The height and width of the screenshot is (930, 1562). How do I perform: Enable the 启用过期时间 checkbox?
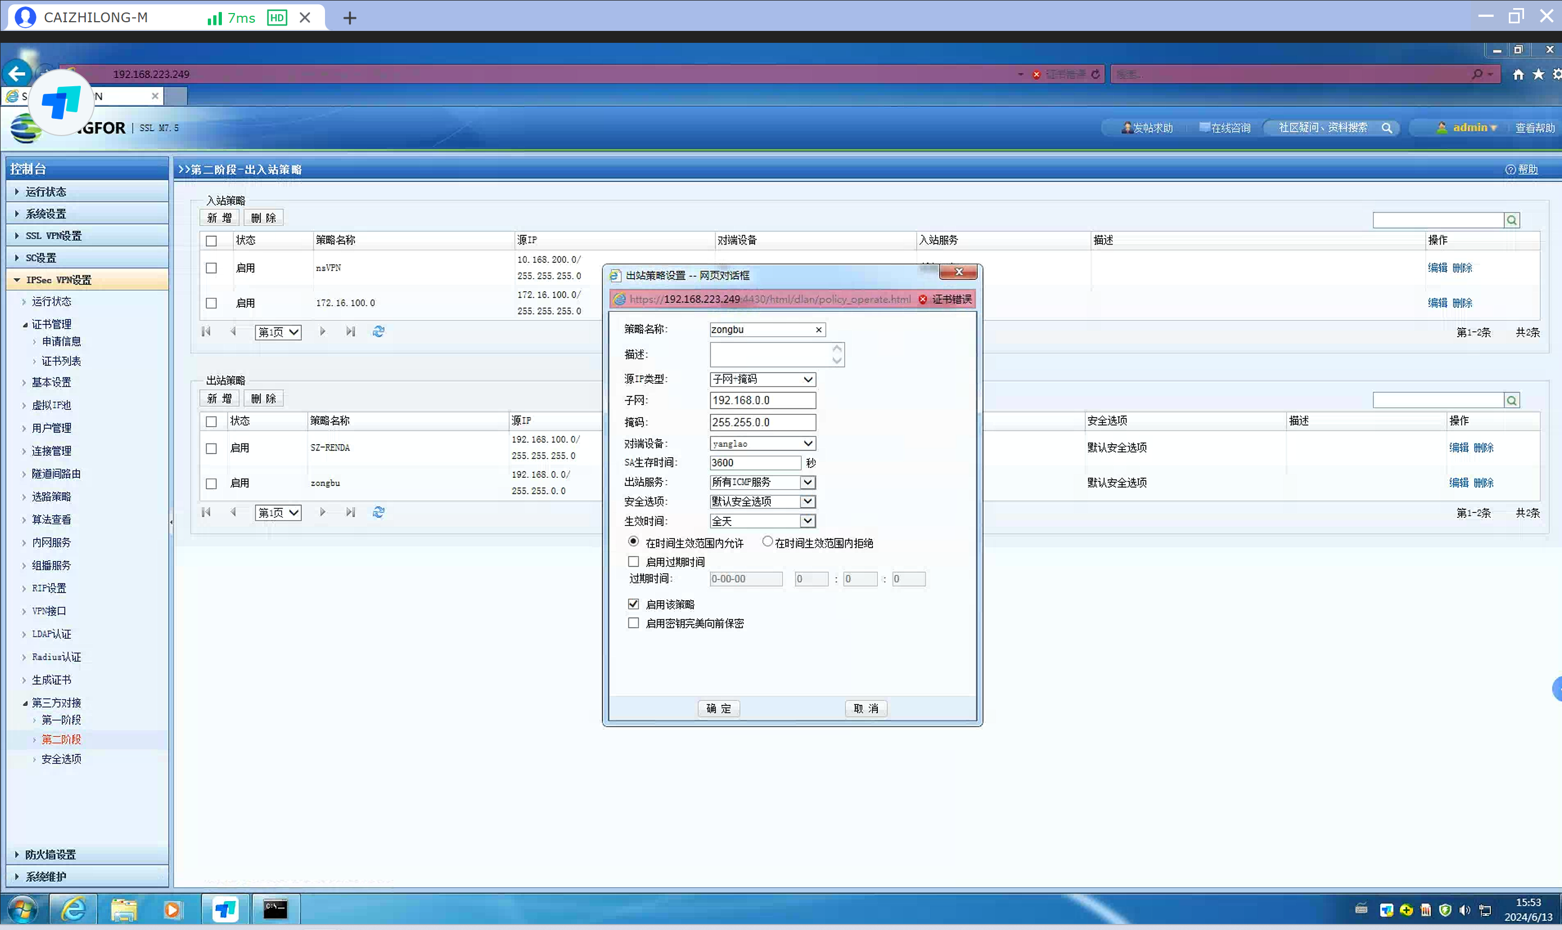click(633, 561)
